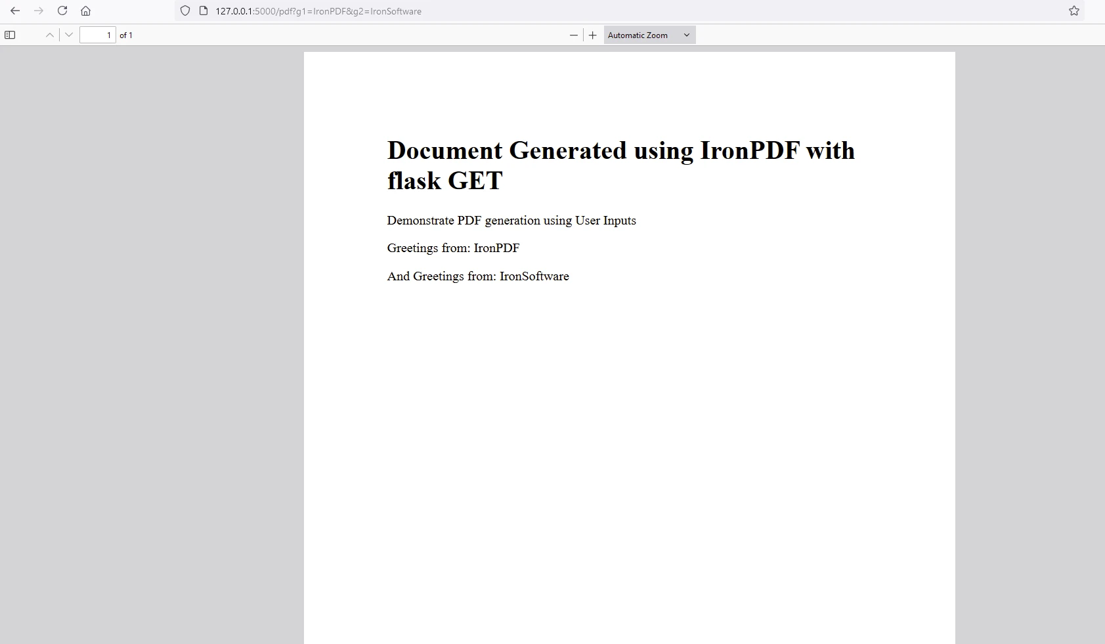Click the IronPDF document heading
Viewport: 1105px width, 644px height.
coord(620,165)
